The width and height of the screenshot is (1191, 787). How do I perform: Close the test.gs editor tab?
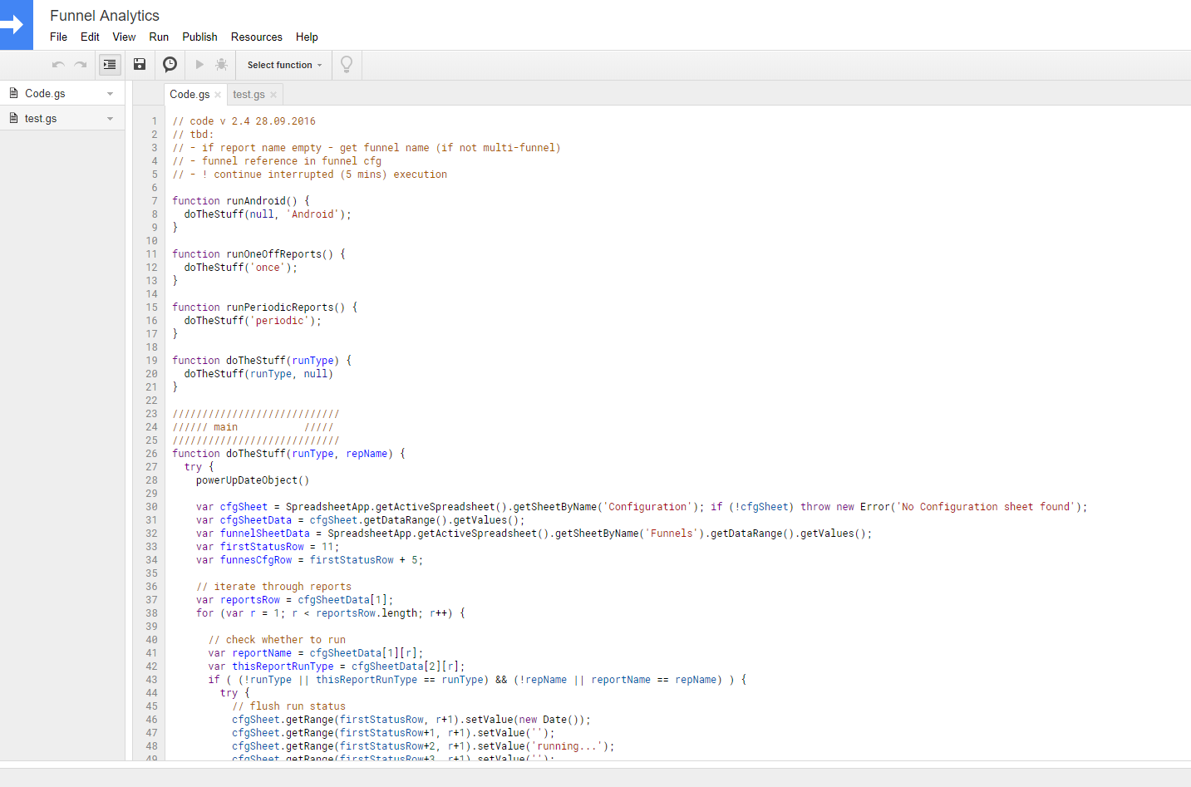pos(273,95)
